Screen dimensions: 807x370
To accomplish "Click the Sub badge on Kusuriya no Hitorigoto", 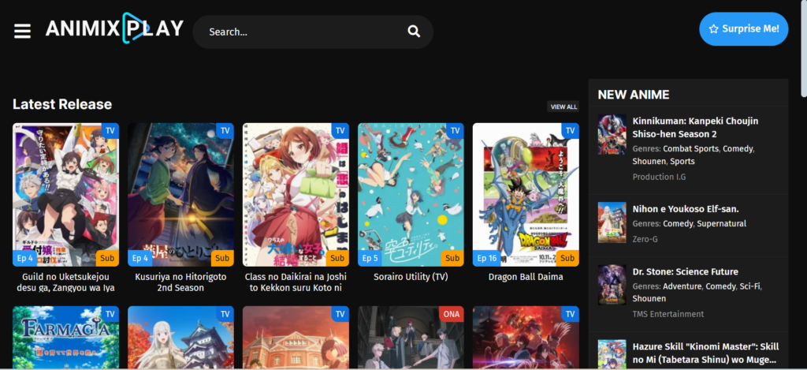I will pyautogui.click(x=222, y=258).
